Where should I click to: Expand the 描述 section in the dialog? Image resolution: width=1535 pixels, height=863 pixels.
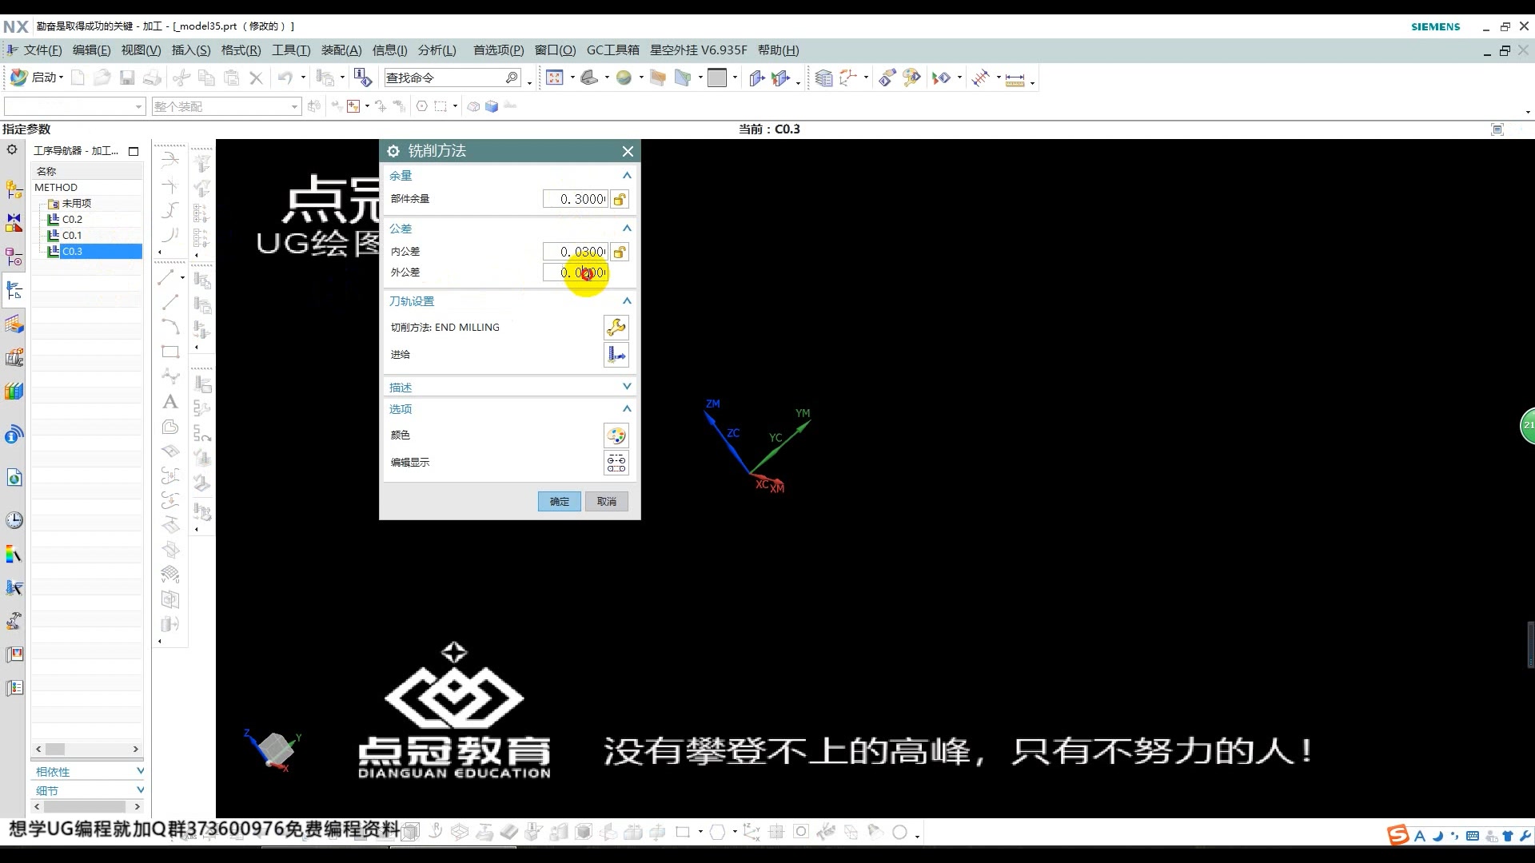(x=627, y=386)
